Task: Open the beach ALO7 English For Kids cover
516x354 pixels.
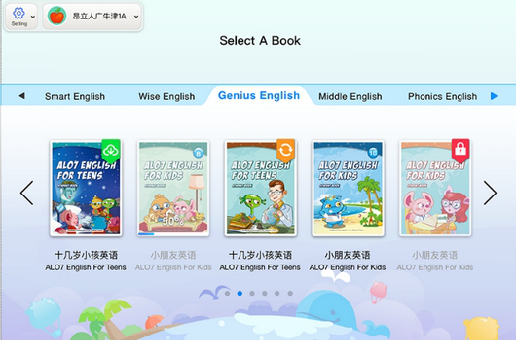Action: (348, 189)
